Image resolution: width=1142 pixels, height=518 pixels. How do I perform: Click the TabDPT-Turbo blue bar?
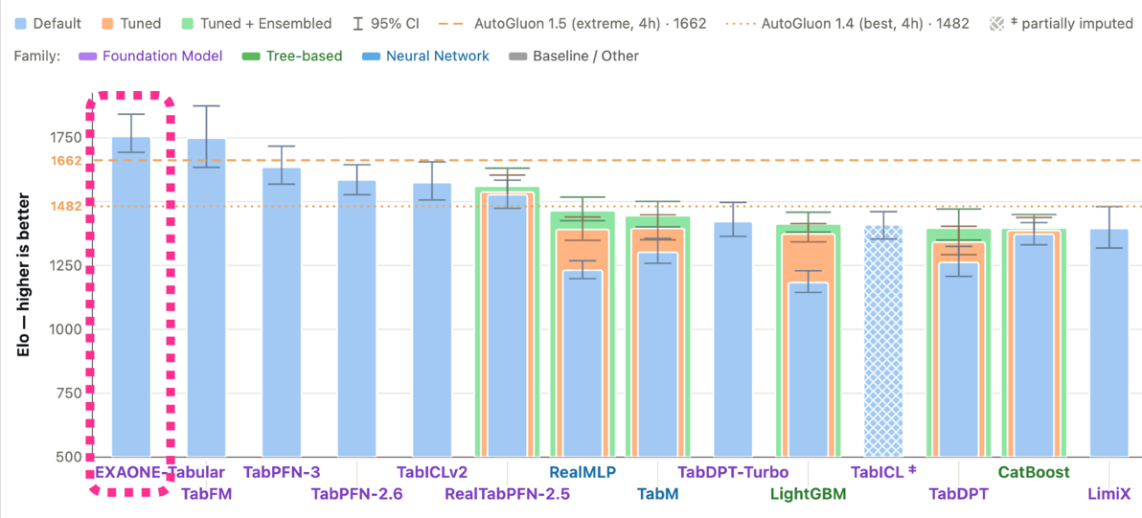(x=733, y=340)
